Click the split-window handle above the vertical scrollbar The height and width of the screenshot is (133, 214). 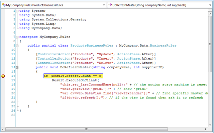[210, 10]
